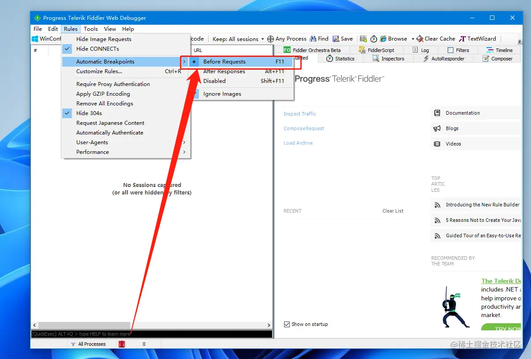Click the stopwatch timer icon in toolbar
This screenshot has width=531, height=359.
pyautogui.click(x=374, y=39)
